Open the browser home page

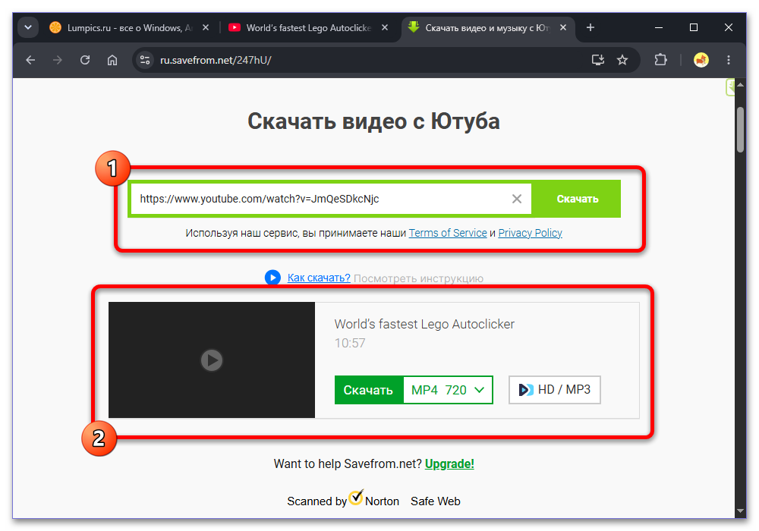(112, 60)
